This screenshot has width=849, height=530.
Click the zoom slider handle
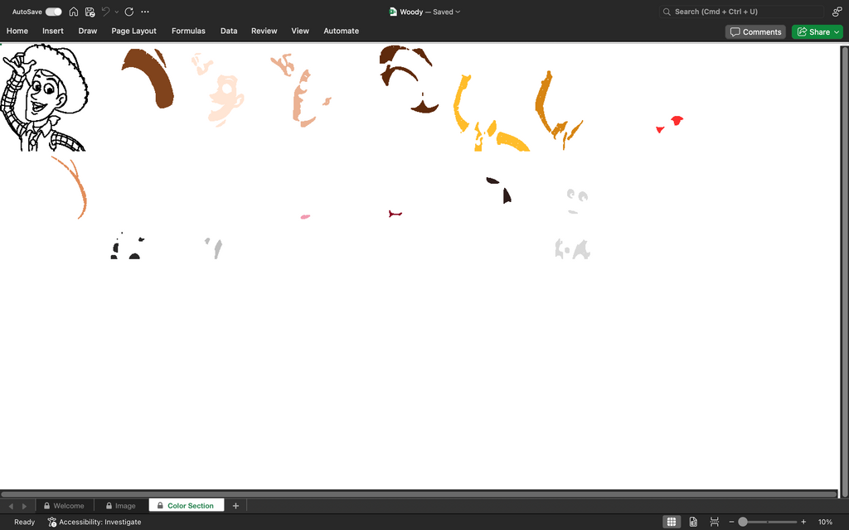point(743,522)
